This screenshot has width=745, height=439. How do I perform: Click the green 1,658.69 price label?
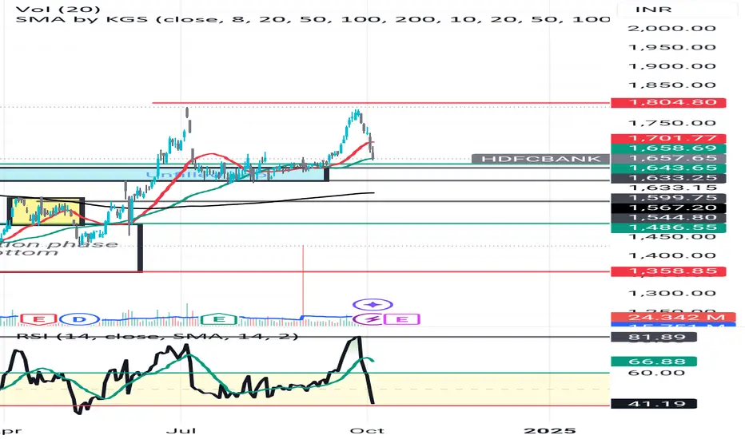coord(668,148)
